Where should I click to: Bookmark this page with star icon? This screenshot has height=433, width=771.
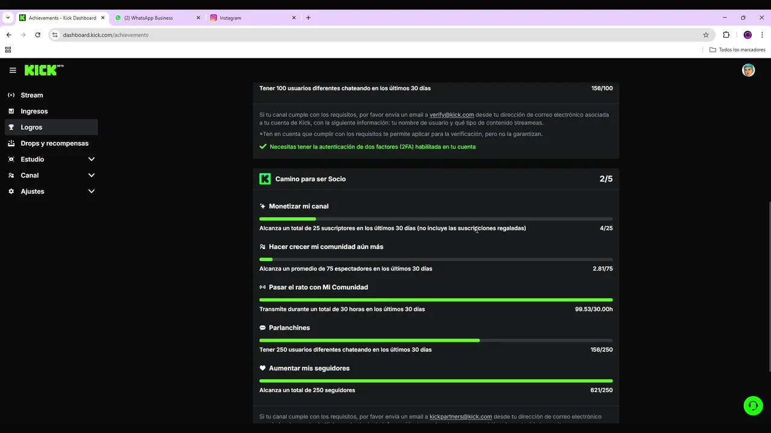point(706,35)
